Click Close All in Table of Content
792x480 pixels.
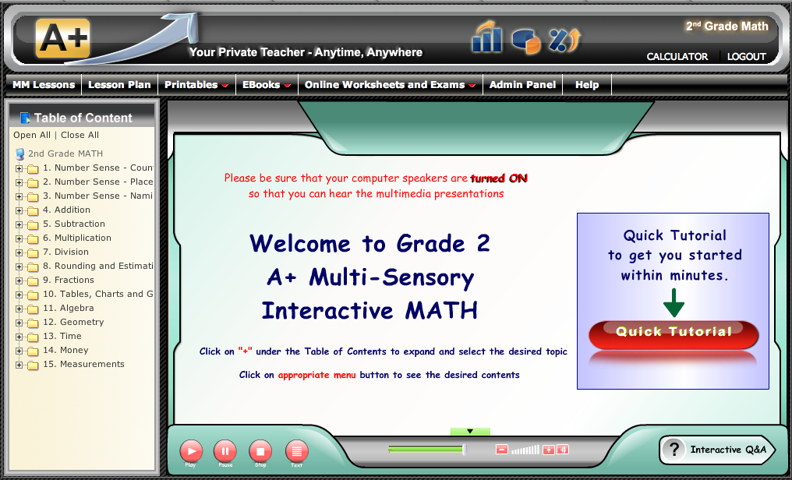(x=80, y=135)
